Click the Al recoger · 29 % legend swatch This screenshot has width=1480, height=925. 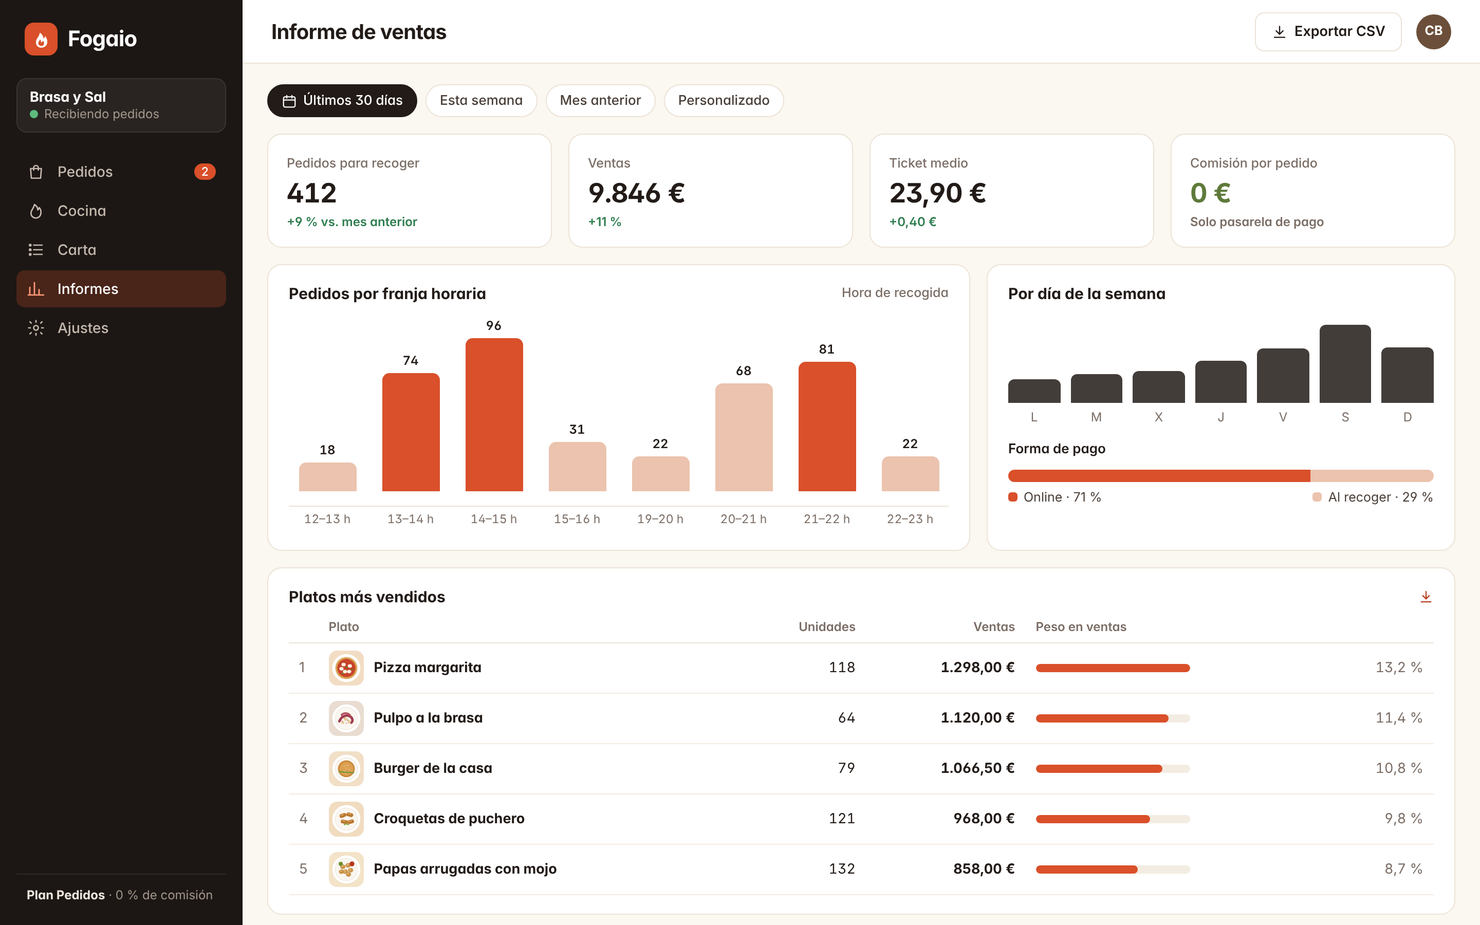(x=1317, y=497)
